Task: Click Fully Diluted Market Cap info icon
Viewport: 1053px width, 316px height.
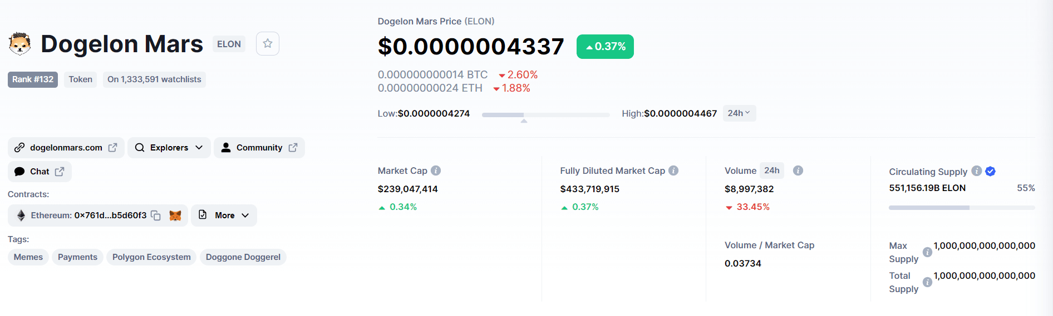Action: [673, 170]
